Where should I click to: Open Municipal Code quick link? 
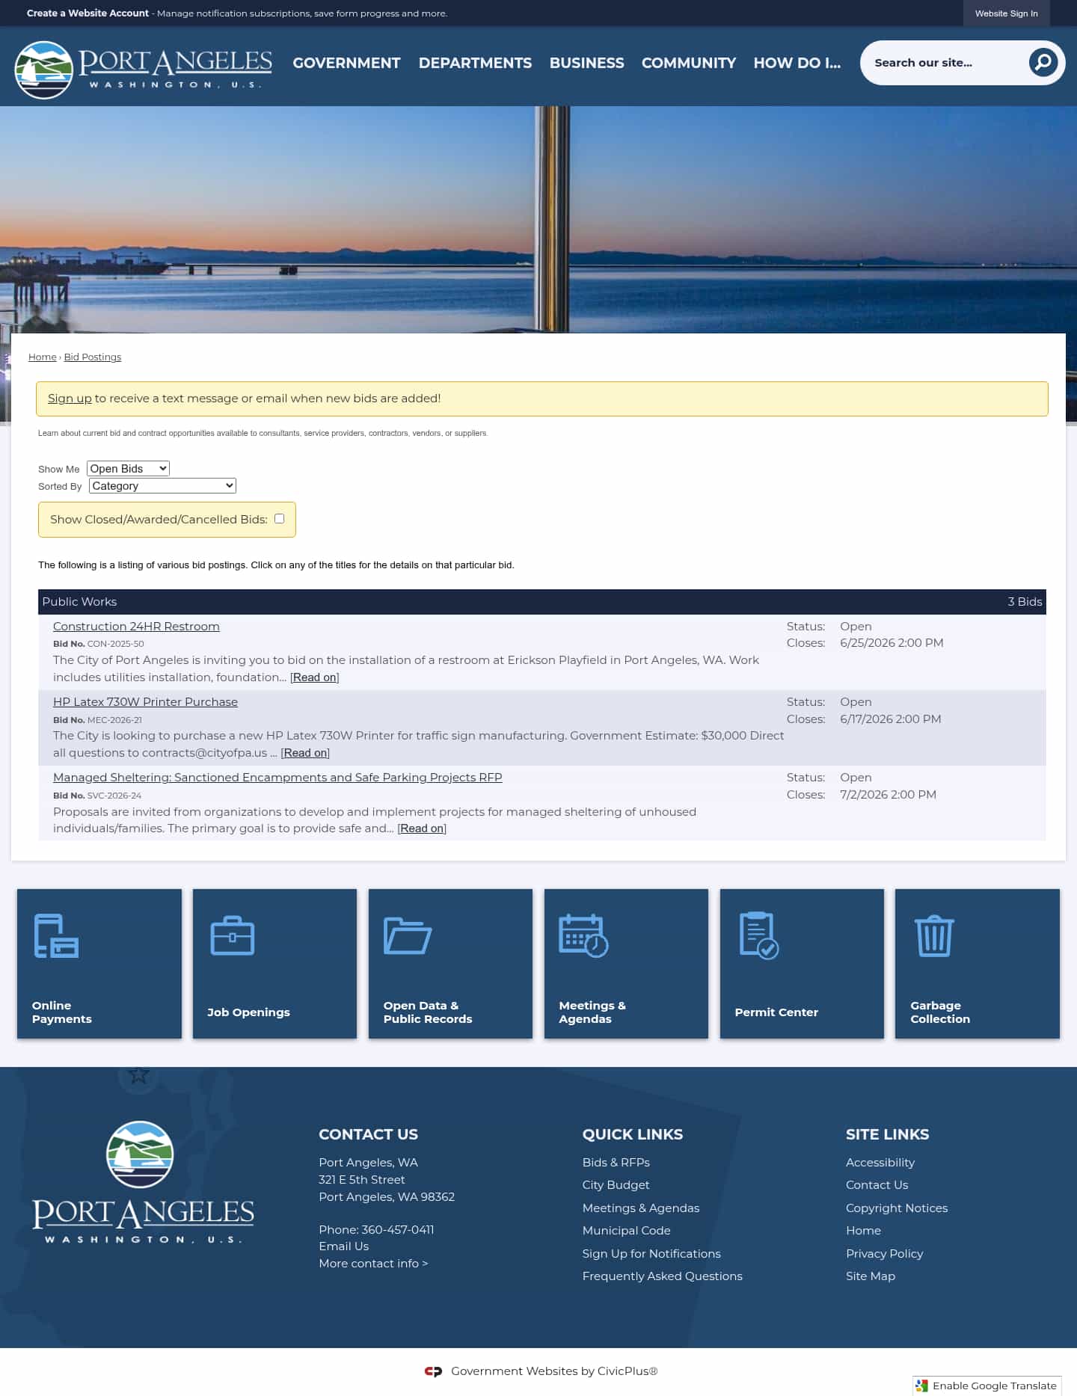(x=627, y=1231)
